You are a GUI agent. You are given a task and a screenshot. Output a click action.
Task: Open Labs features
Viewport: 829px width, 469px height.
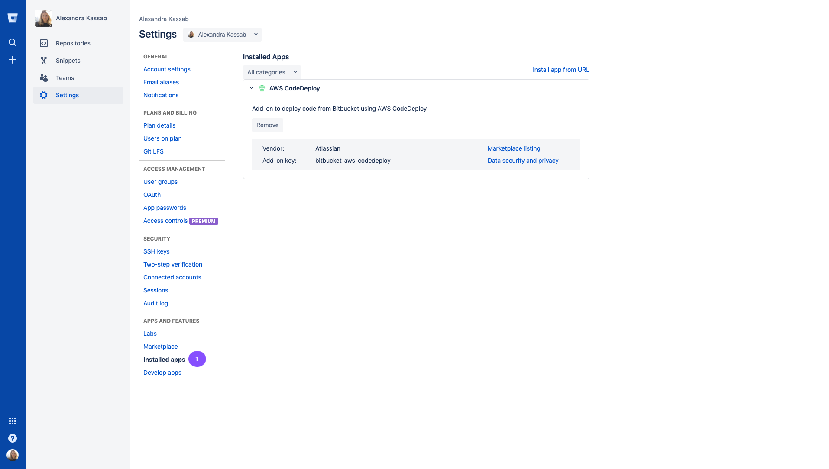[150, 334]
